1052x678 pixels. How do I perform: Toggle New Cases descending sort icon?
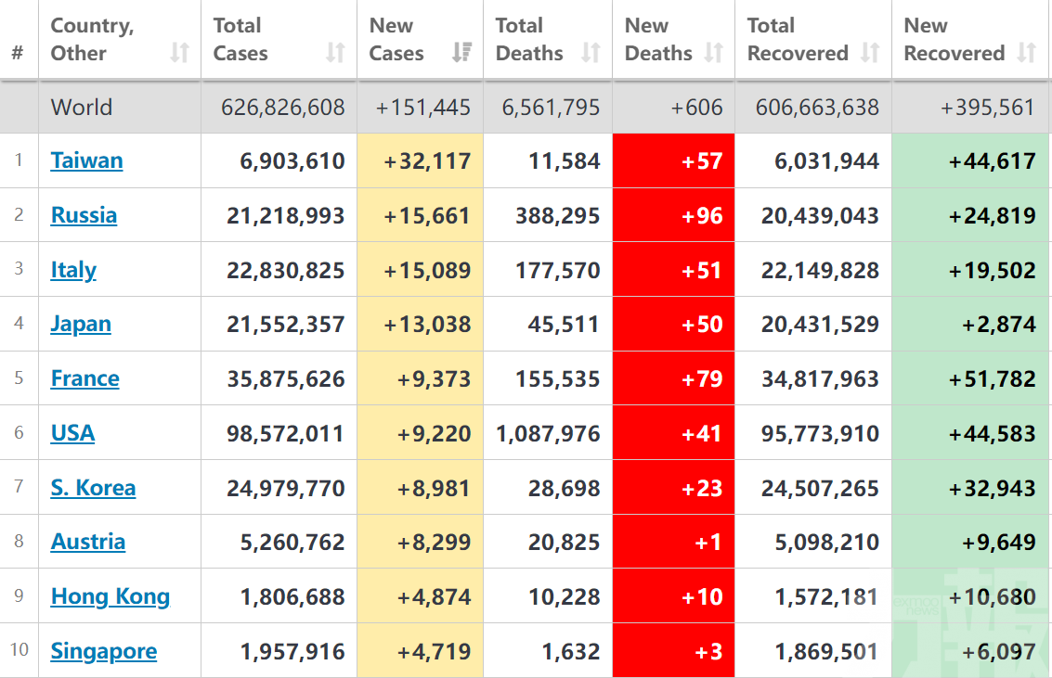461,52
